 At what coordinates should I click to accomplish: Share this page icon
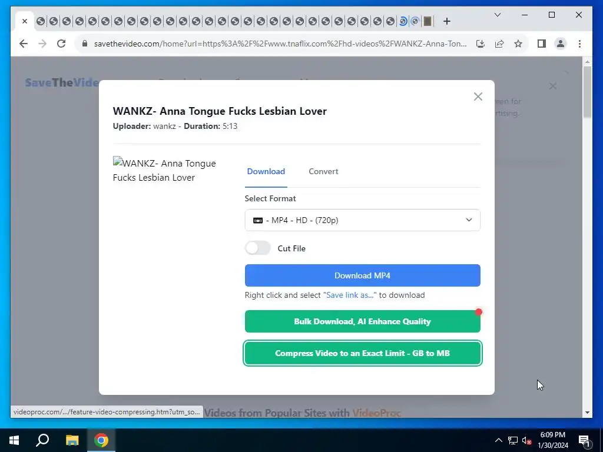point(499,44)
